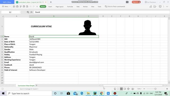Open the Menu dropdown
170x96 pixels.
pyautogui.click(x=6, y=6)
